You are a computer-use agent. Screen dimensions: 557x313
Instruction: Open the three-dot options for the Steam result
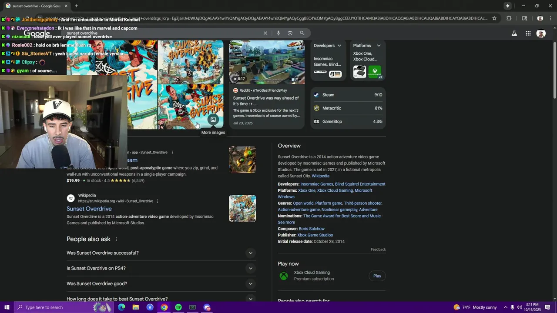point(172,153)
